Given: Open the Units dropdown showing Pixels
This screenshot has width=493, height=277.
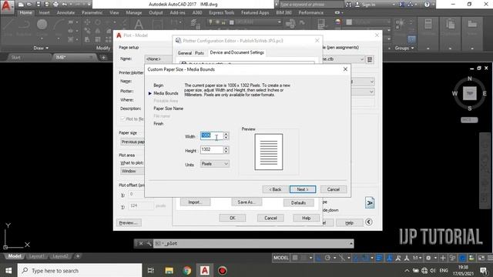Looking at the screenshot, I should coord(215,164).
